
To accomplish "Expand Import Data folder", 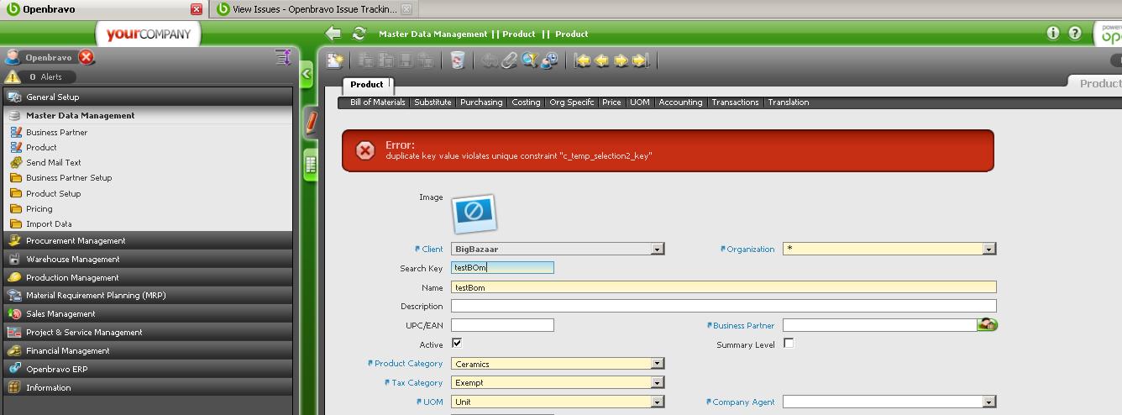I will [49, 223].
